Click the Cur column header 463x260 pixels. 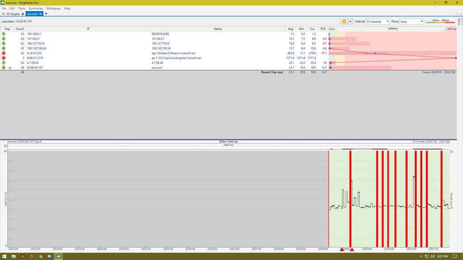click(x=312, y=29)
